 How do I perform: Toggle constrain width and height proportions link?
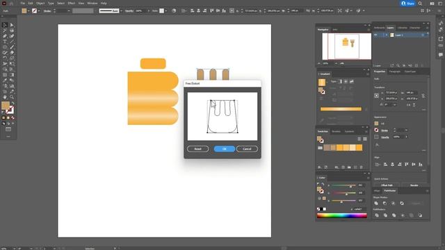click(423, 96)
